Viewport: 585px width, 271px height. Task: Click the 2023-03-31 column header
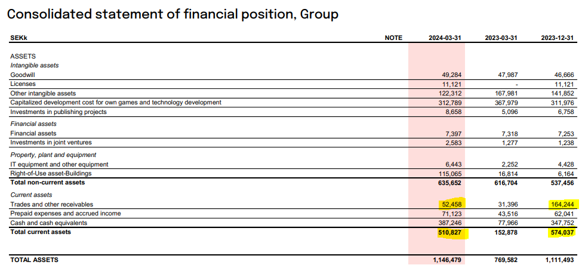pyautogui.click(x=501, y=38)
